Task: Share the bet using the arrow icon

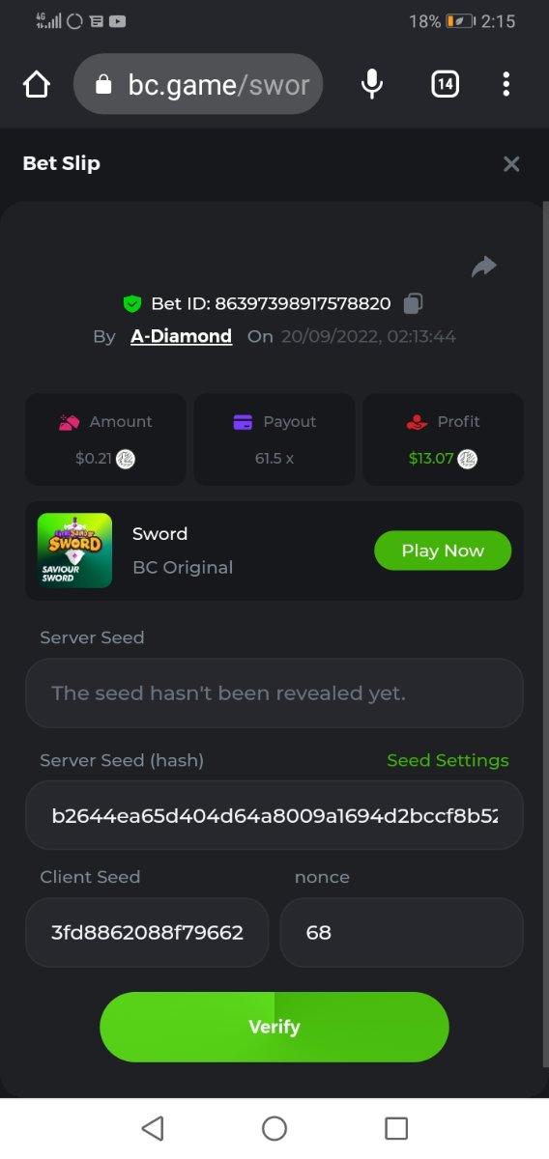Action: point(483,267)
